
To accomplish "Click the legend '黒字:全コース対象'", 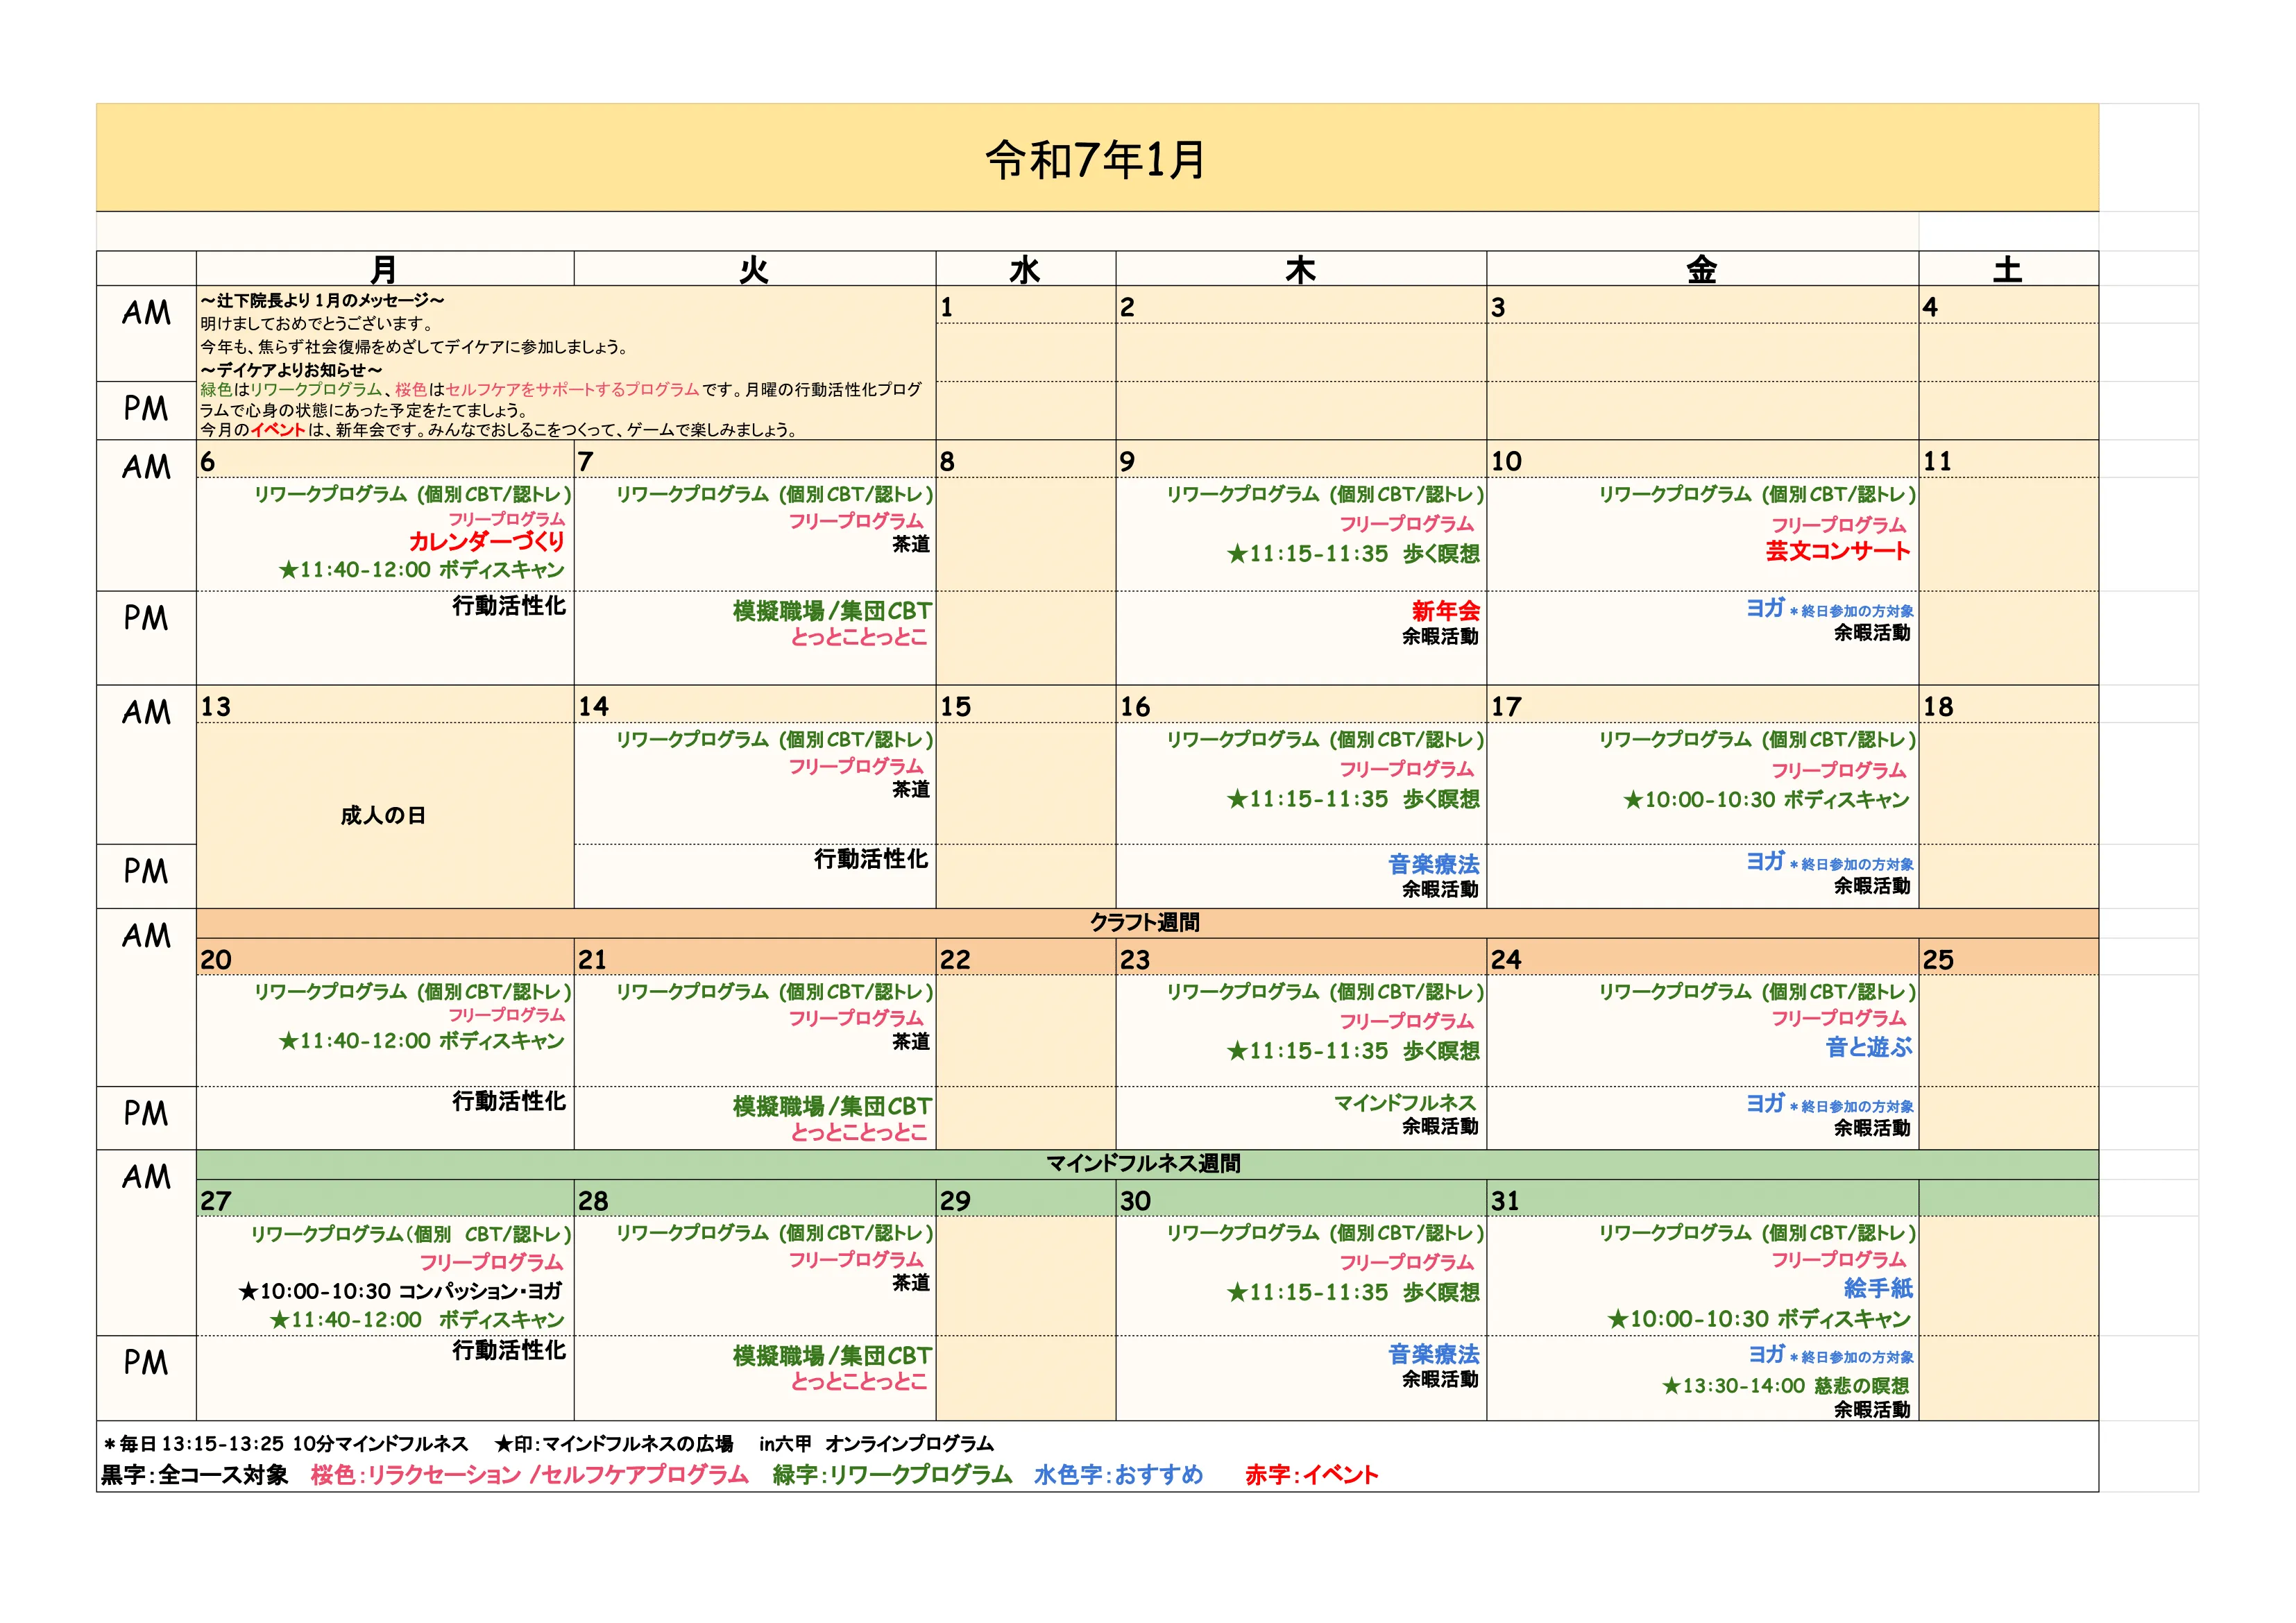I will point(194,1475).
